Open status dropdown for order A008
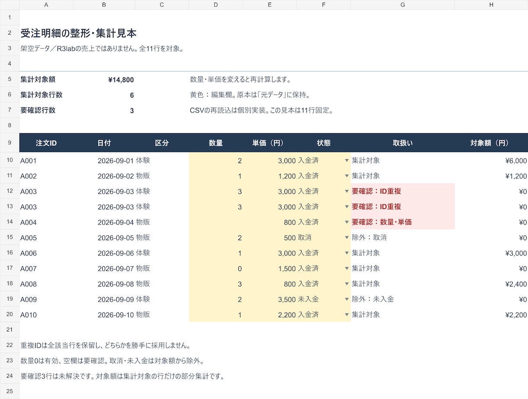The image size is (528, 399). pyautogui.click(x=347, y=284)
